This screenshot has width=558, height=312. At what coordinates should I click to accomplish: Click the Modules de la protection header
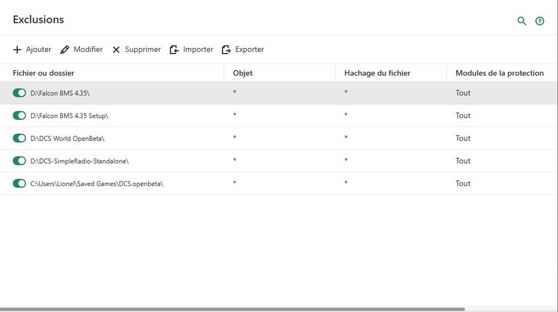click(499, 73)
